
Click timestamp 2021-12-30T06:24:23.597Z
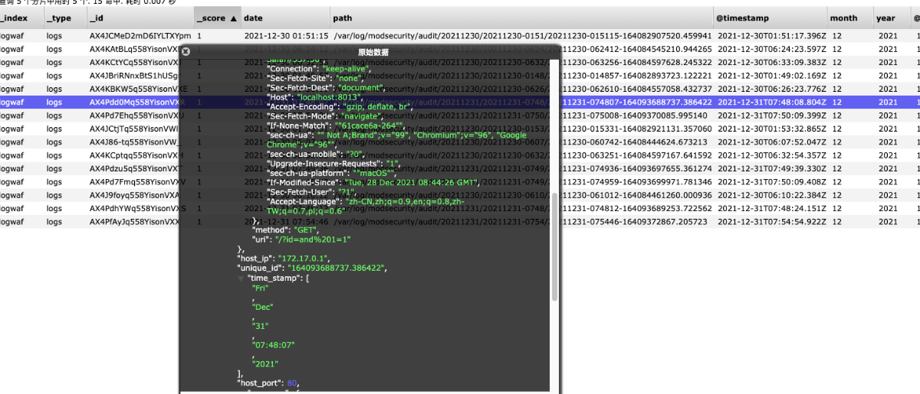pyautogui.click(x=770, y=49)
